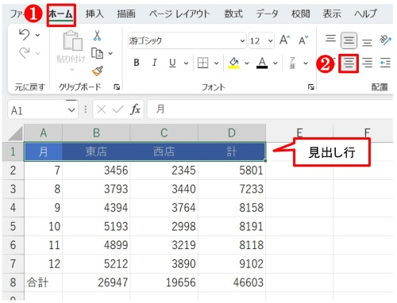397x303 pixels.
Task: Toggle Middle Align
Action: point(349,40)
